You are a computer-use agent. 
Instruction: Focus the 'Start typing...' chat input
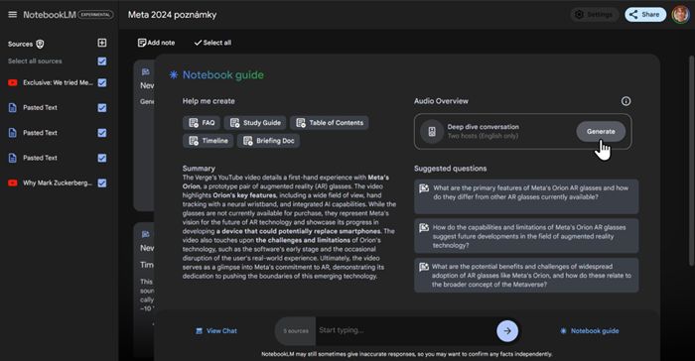404,330
